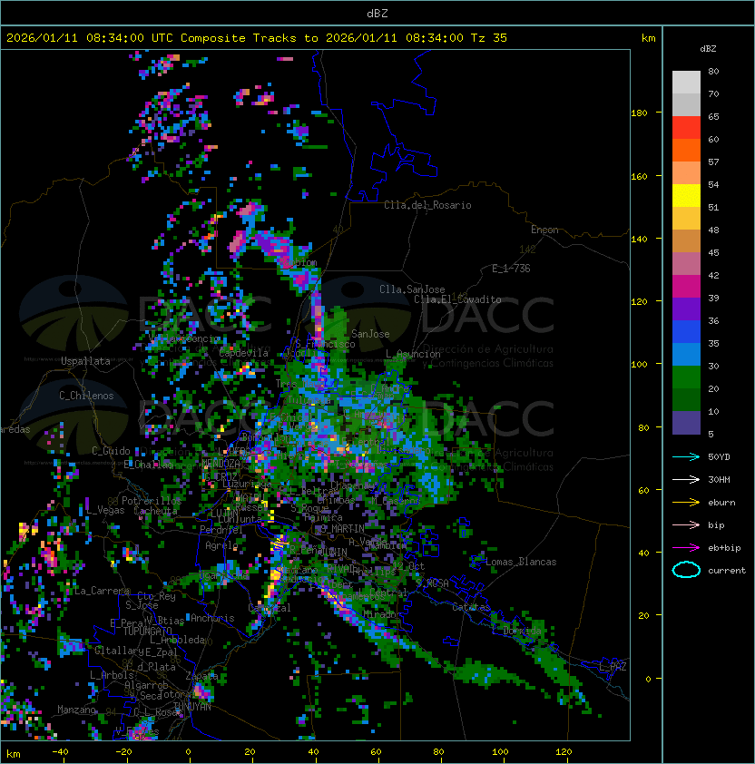The height and width of the screenshot is (764, 755).
Task: Click the '180' km tick on the right axis
Action: [x=640, y=113]
